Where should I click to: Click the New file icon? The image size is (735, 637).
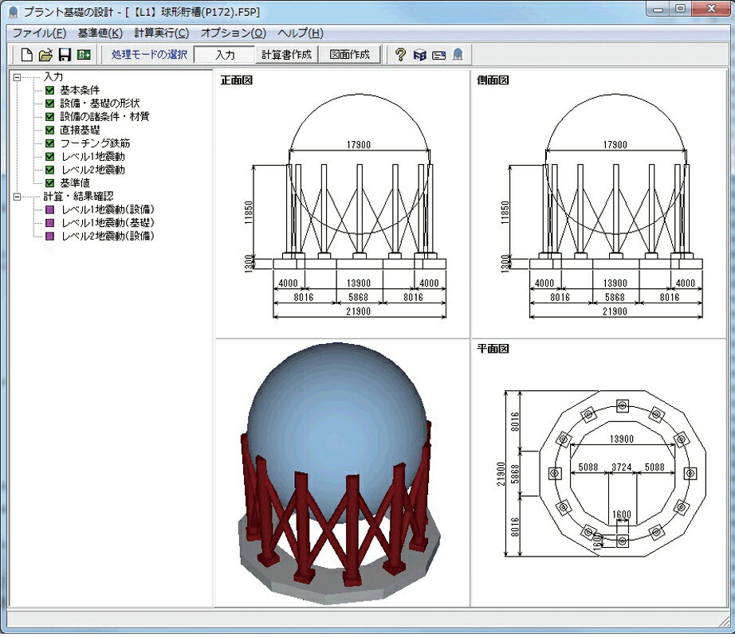coord(27,55)
